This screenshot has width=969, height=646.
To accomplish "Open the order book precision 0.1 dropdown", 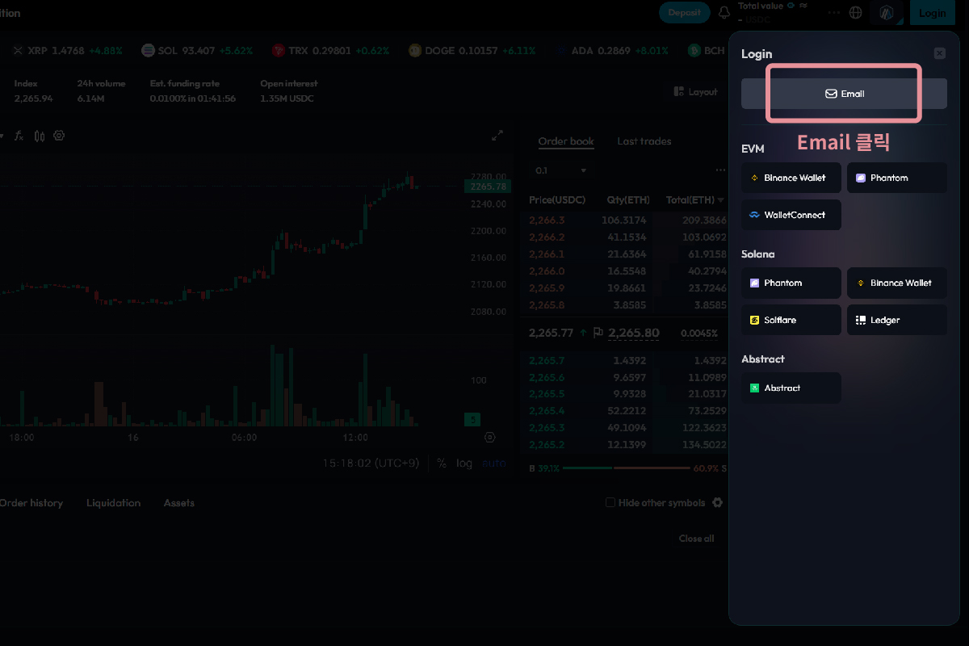I will pos(561,170).
